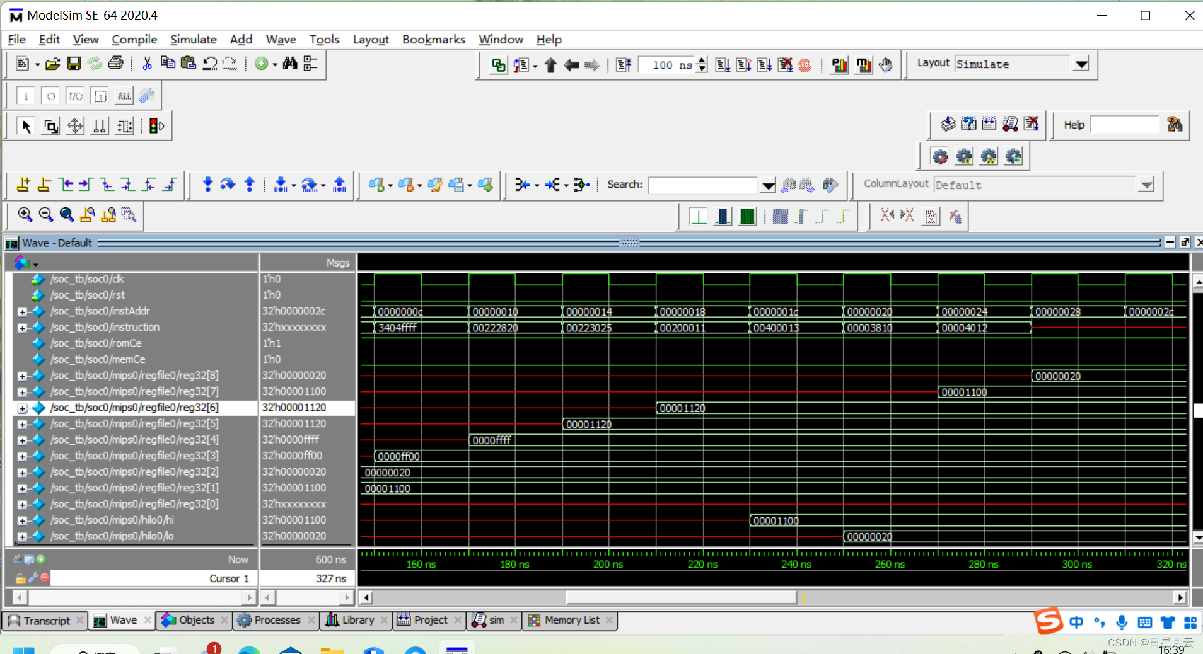Open the Layout Simulate dropdown

(x=1081, y=64)
